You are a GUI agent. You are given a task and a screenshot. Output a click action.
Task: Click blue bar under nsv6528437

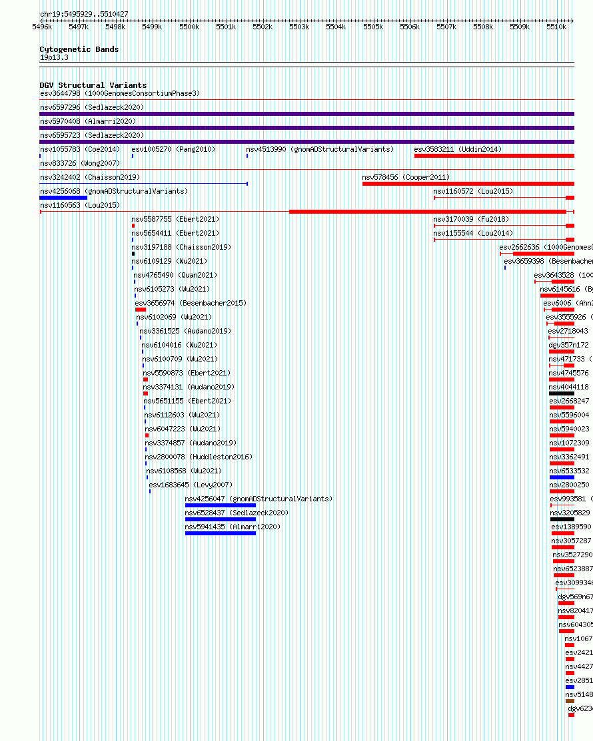[221, 519]
